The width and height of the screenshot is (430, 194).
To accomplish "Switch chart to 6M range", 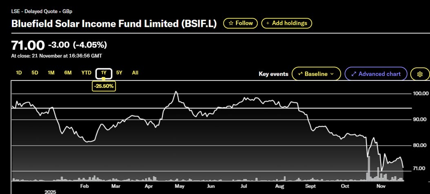I will (x=68, y=73).
